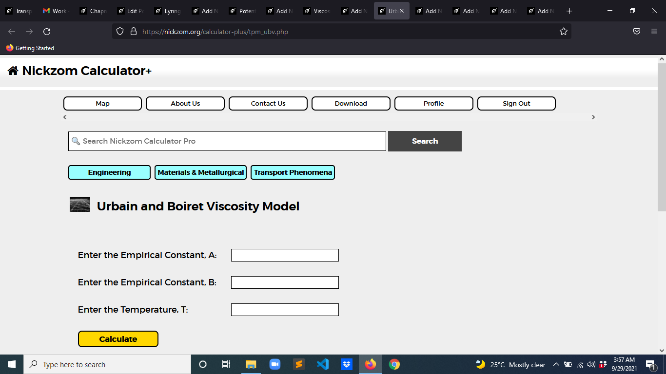
Task: Click the Nickzom home icon
Action: (13, 71)
